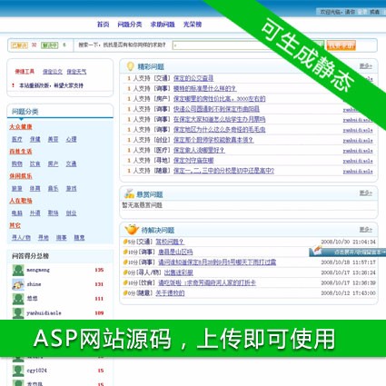Select the 交通 subcategory link in the sidebar

71,163
